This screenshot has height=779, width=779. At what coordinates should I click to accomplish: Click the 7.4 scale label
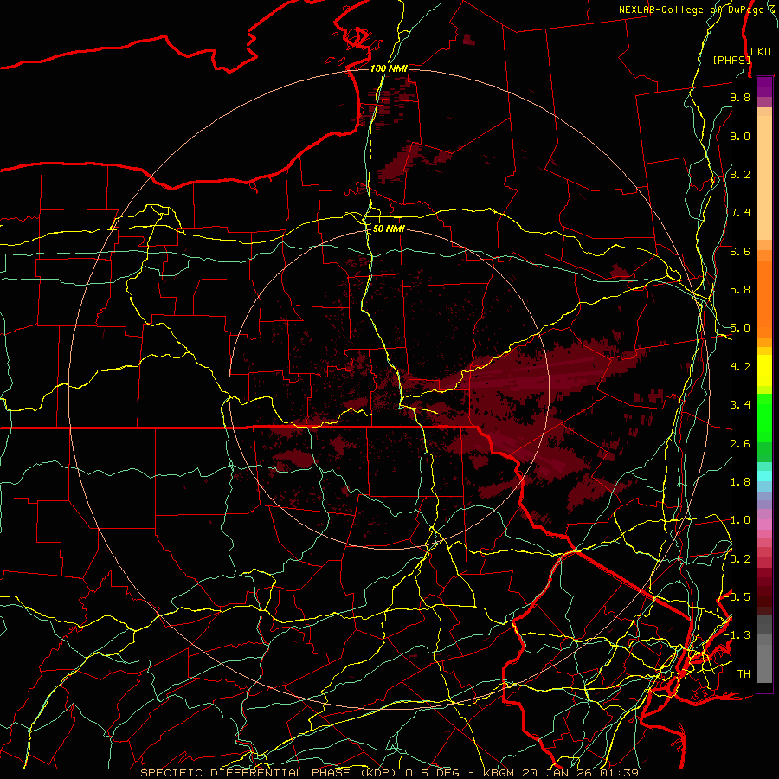740,213
